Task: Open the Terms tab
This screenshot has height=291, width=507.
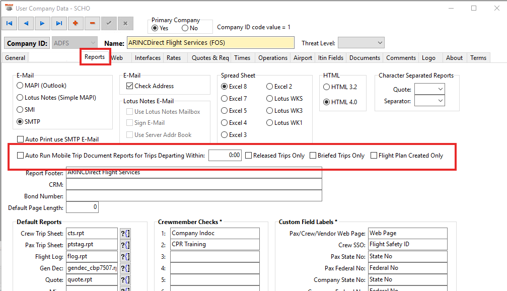Action: (x=478, y=58)
